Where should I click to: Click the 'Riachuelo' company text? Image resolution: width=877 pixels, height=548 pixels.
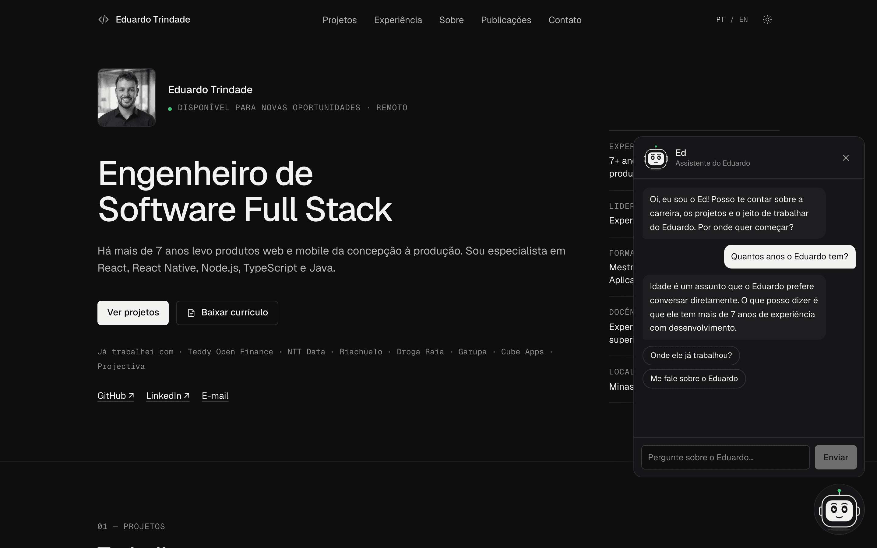click(361, 352)
